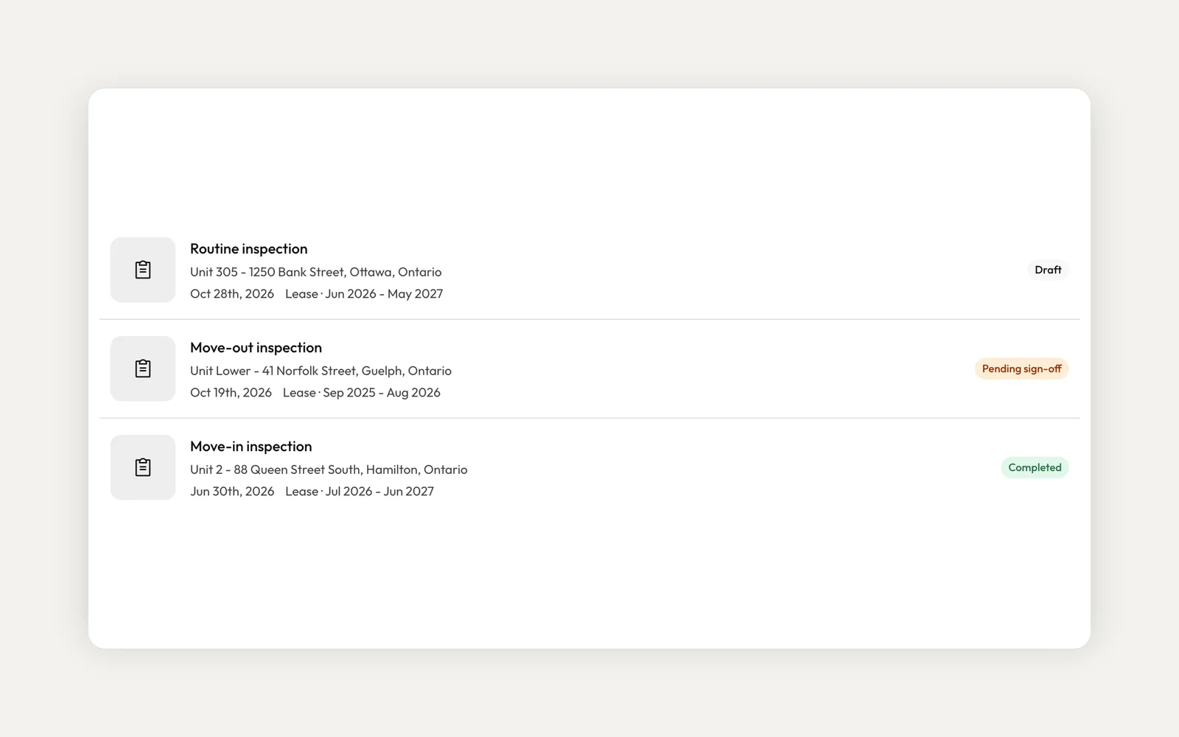Open the Routine inspection title
This screenshot has width=1179, height=737.
click(x=248, y=249)
